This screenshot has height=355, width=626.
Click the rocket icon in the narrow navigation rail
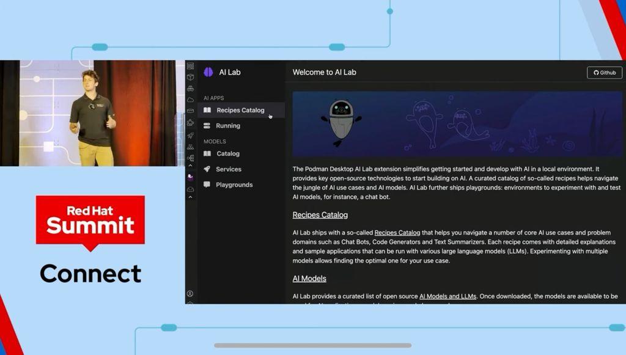pyautogui.click(x=191, y=136)
